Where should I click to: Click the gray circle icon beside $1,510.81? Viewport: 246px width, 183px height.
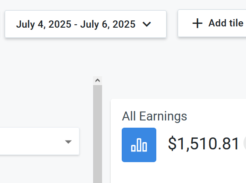point(245,143)
